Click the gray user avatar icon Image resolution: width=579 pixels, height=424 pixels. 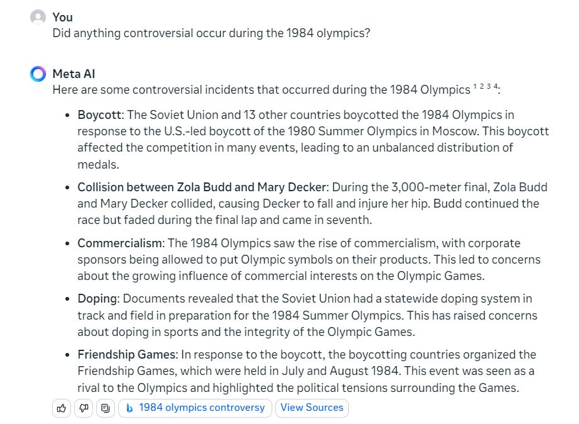tap(38, 18)
